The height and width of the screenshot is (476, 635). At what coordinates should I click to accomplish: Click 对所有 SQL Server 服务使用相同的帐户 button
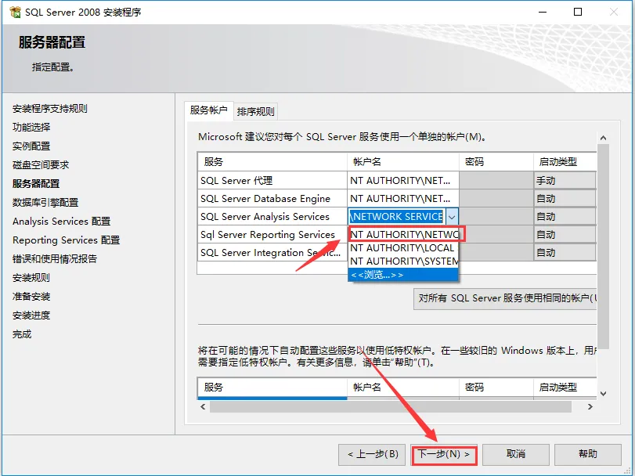[505, 298]
